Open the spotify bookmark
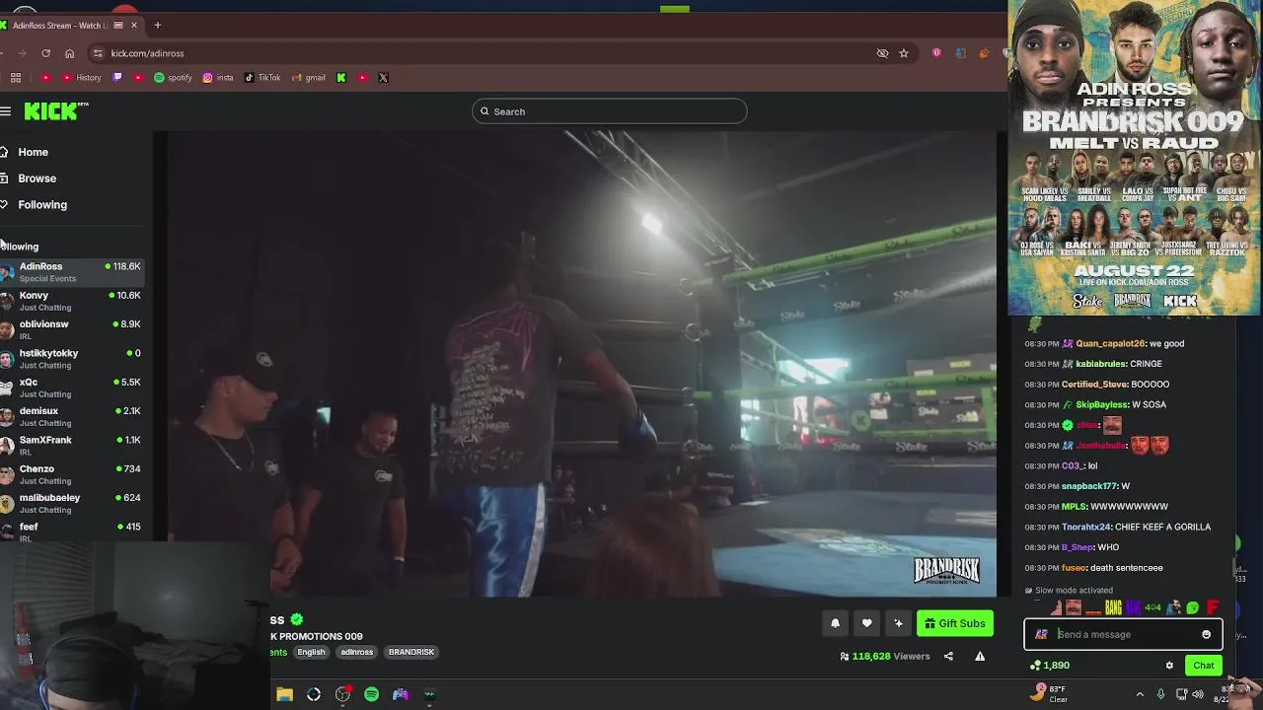 click(173, 78)
